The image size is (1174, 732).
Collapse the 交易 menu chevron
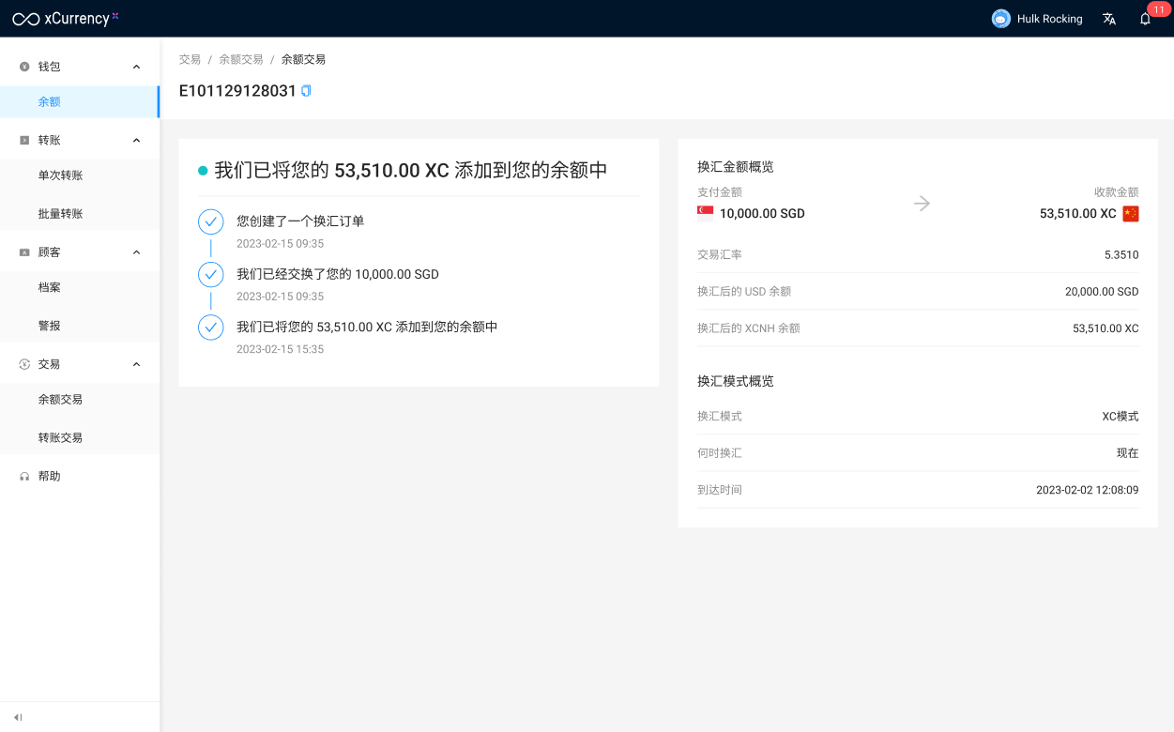click(x=136, y=364)
